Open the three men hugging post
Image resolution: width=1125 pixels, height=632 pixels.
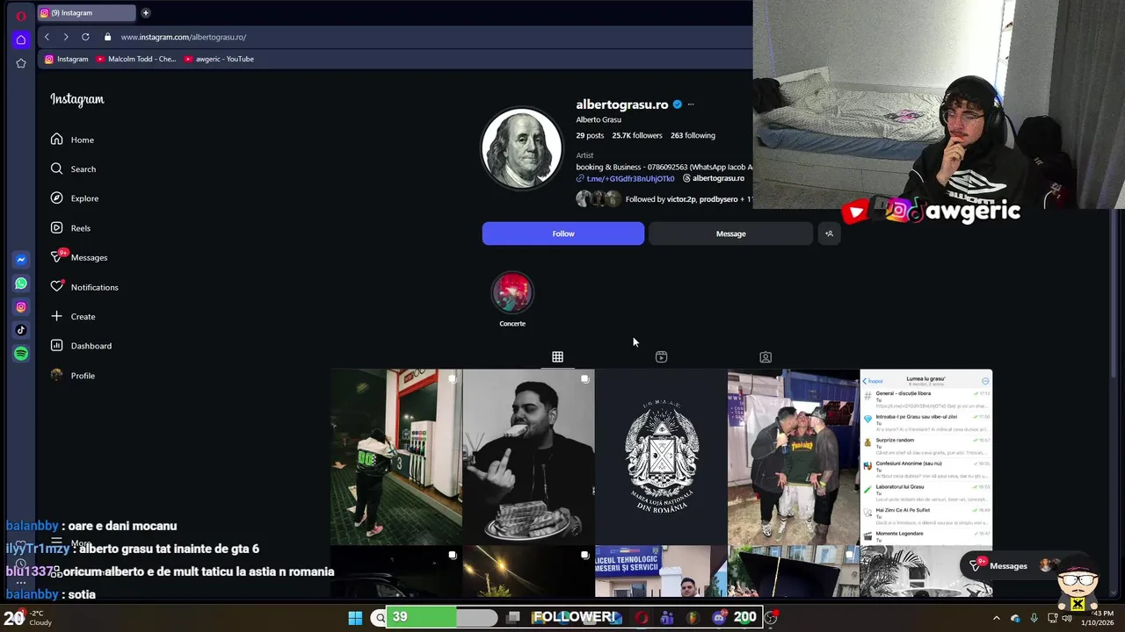pyautogui.click(x=794, y=457)
